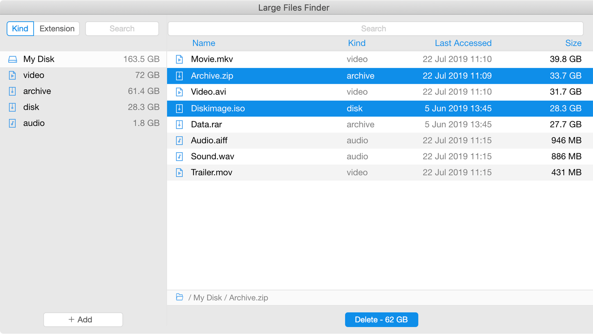This screenshot has width=593, height=334.
Task: Select the Kind filter tab
Action: coord(20,28)
